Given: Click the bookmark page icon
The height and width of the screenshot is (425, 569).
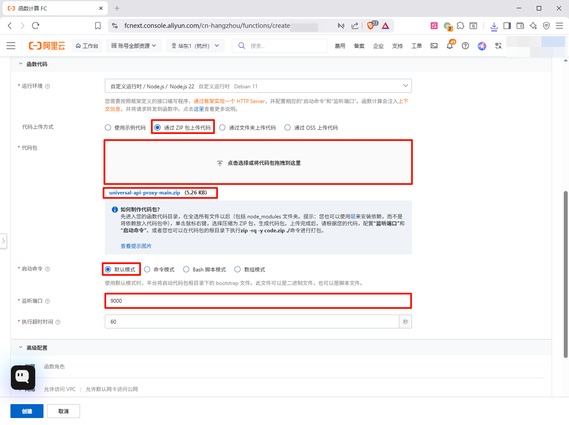Looking at the screenshot, I should 98,26.
